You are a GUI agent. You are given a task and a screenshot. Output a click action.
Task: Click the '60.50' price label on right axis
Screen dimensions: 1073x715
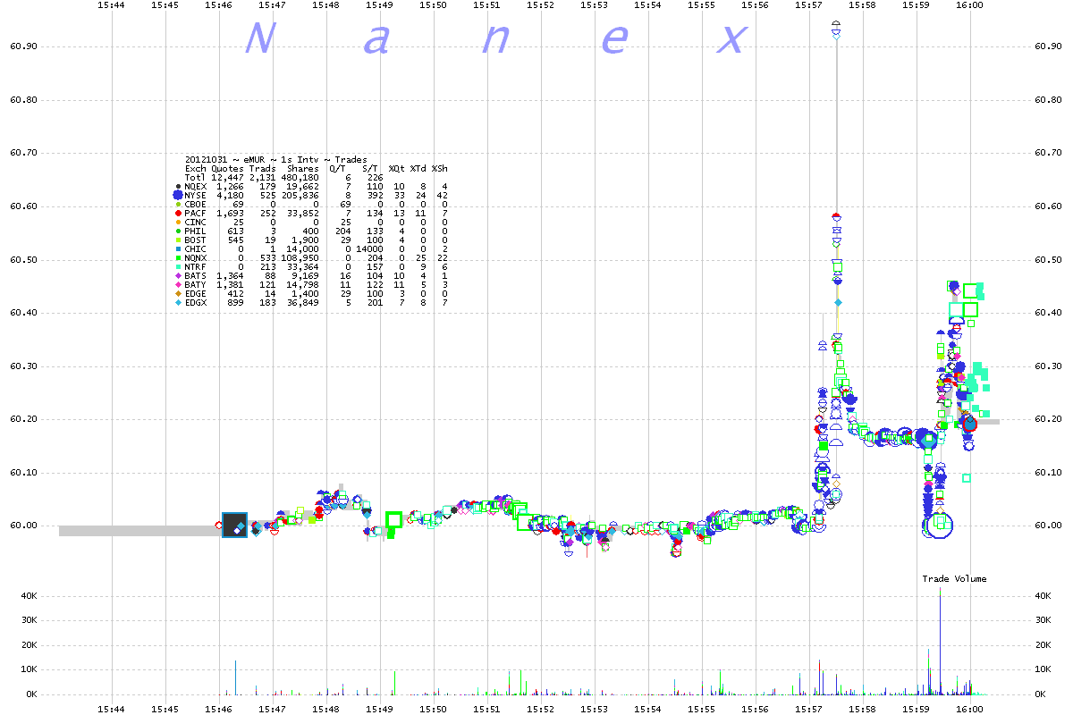point(1048,259)
